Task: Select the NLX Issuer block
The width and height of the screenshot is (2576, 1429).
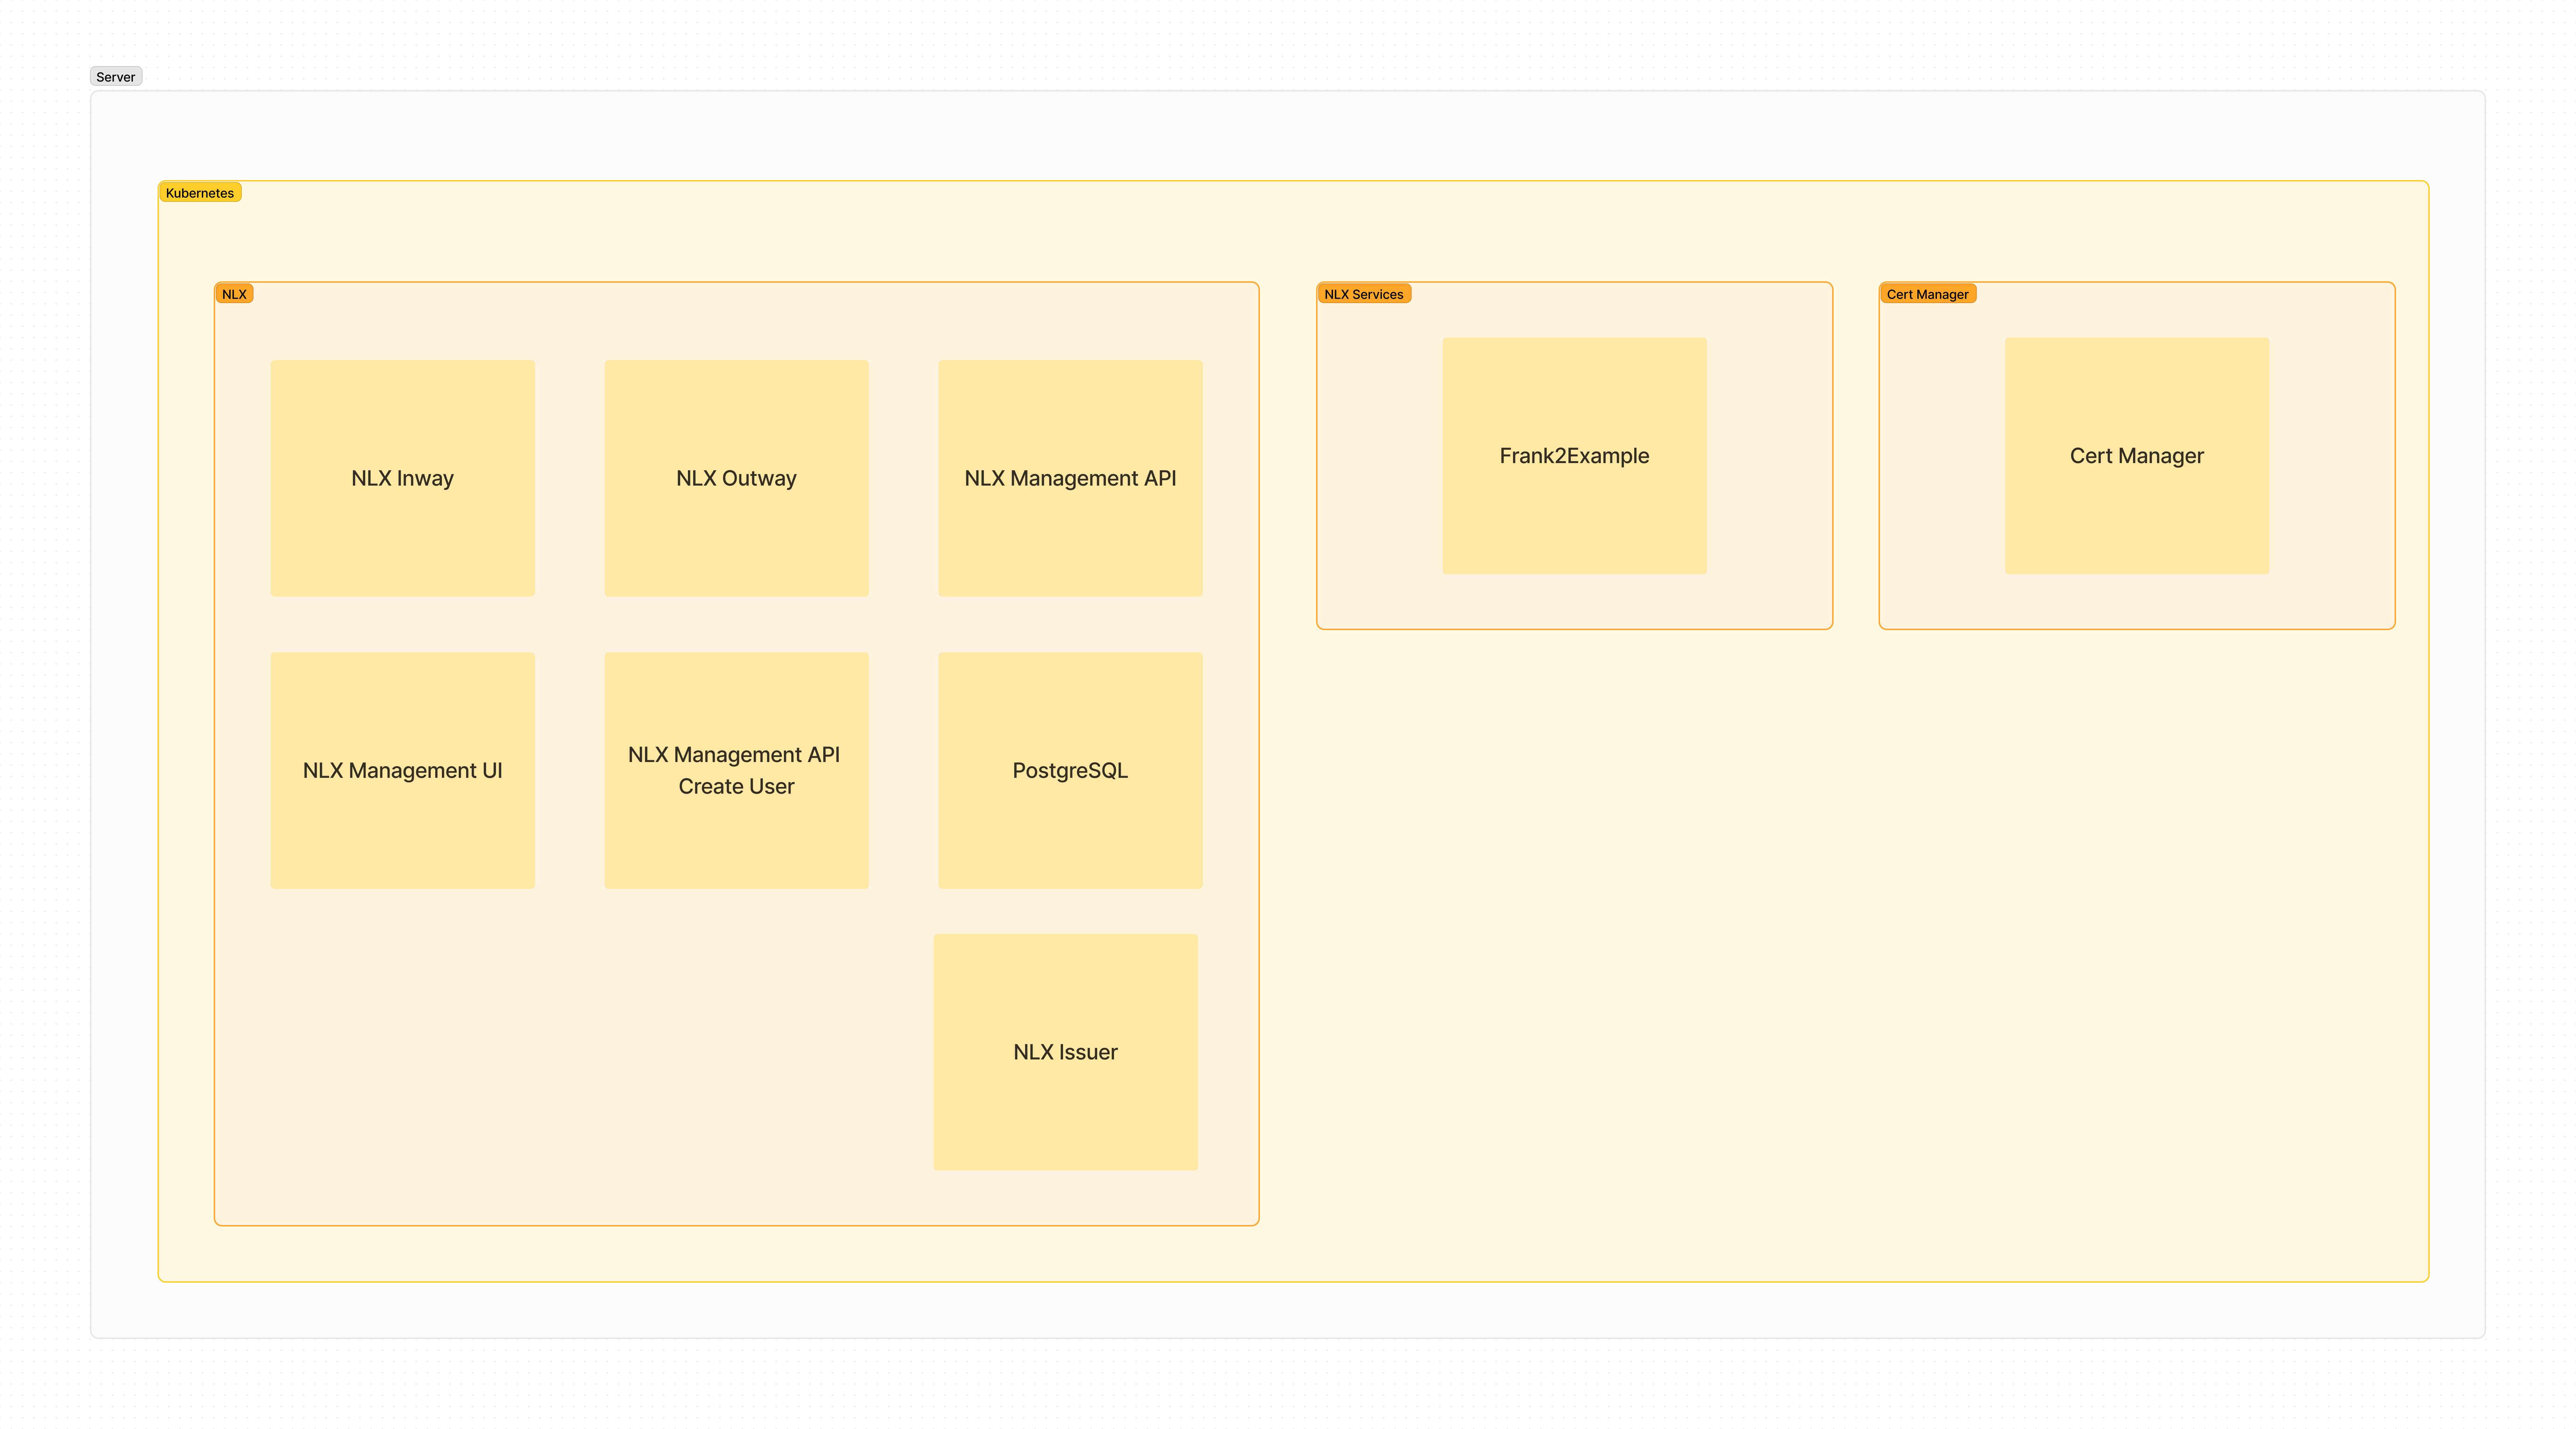Action: pyautogui.click(x=1065, y=1052)
